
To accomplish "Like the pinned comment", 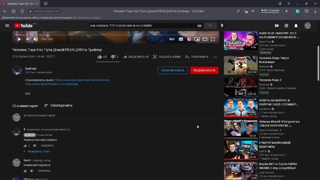I will pyautogui.click(x=25, y=145).
